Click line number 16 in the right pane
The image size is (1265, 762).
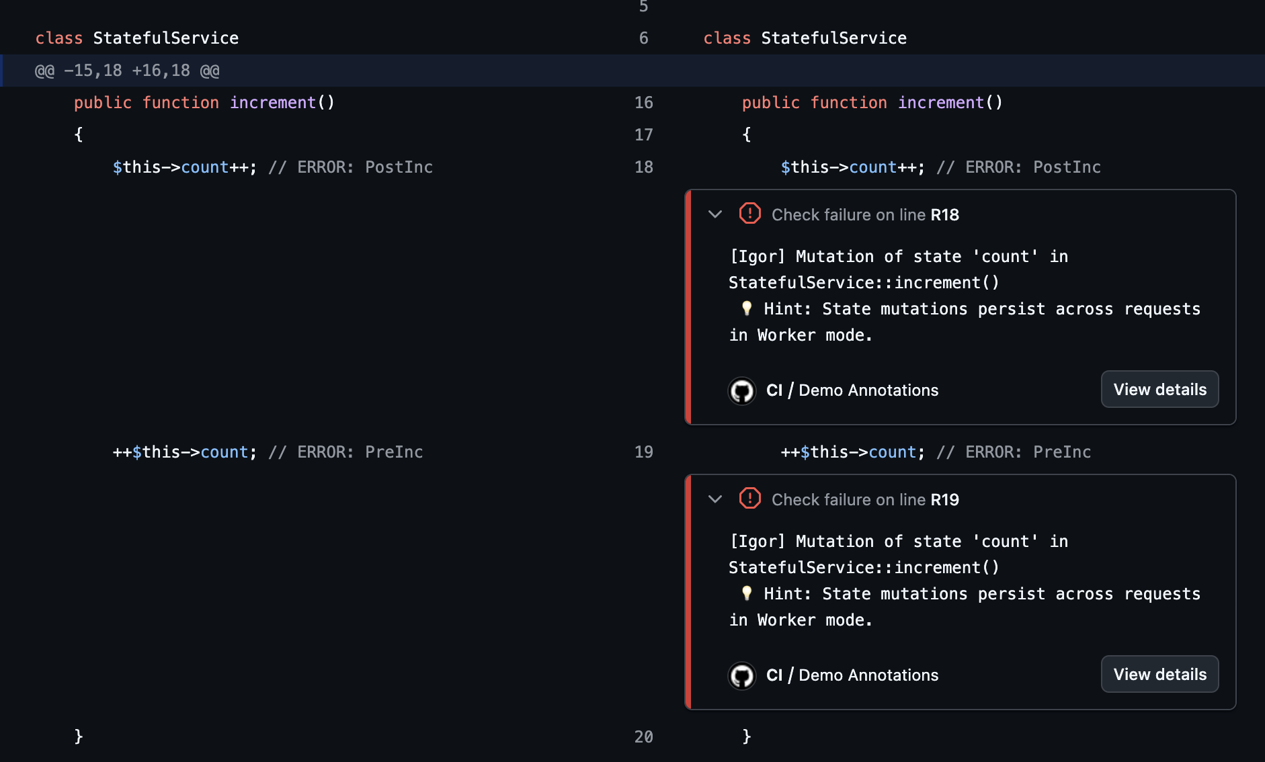643,103
